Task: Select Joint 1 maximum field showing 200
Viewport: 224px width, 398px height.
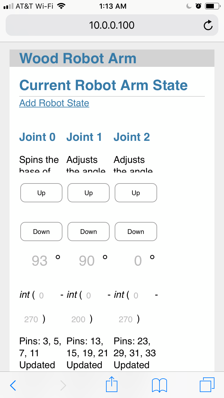Action: pos(78,320)
